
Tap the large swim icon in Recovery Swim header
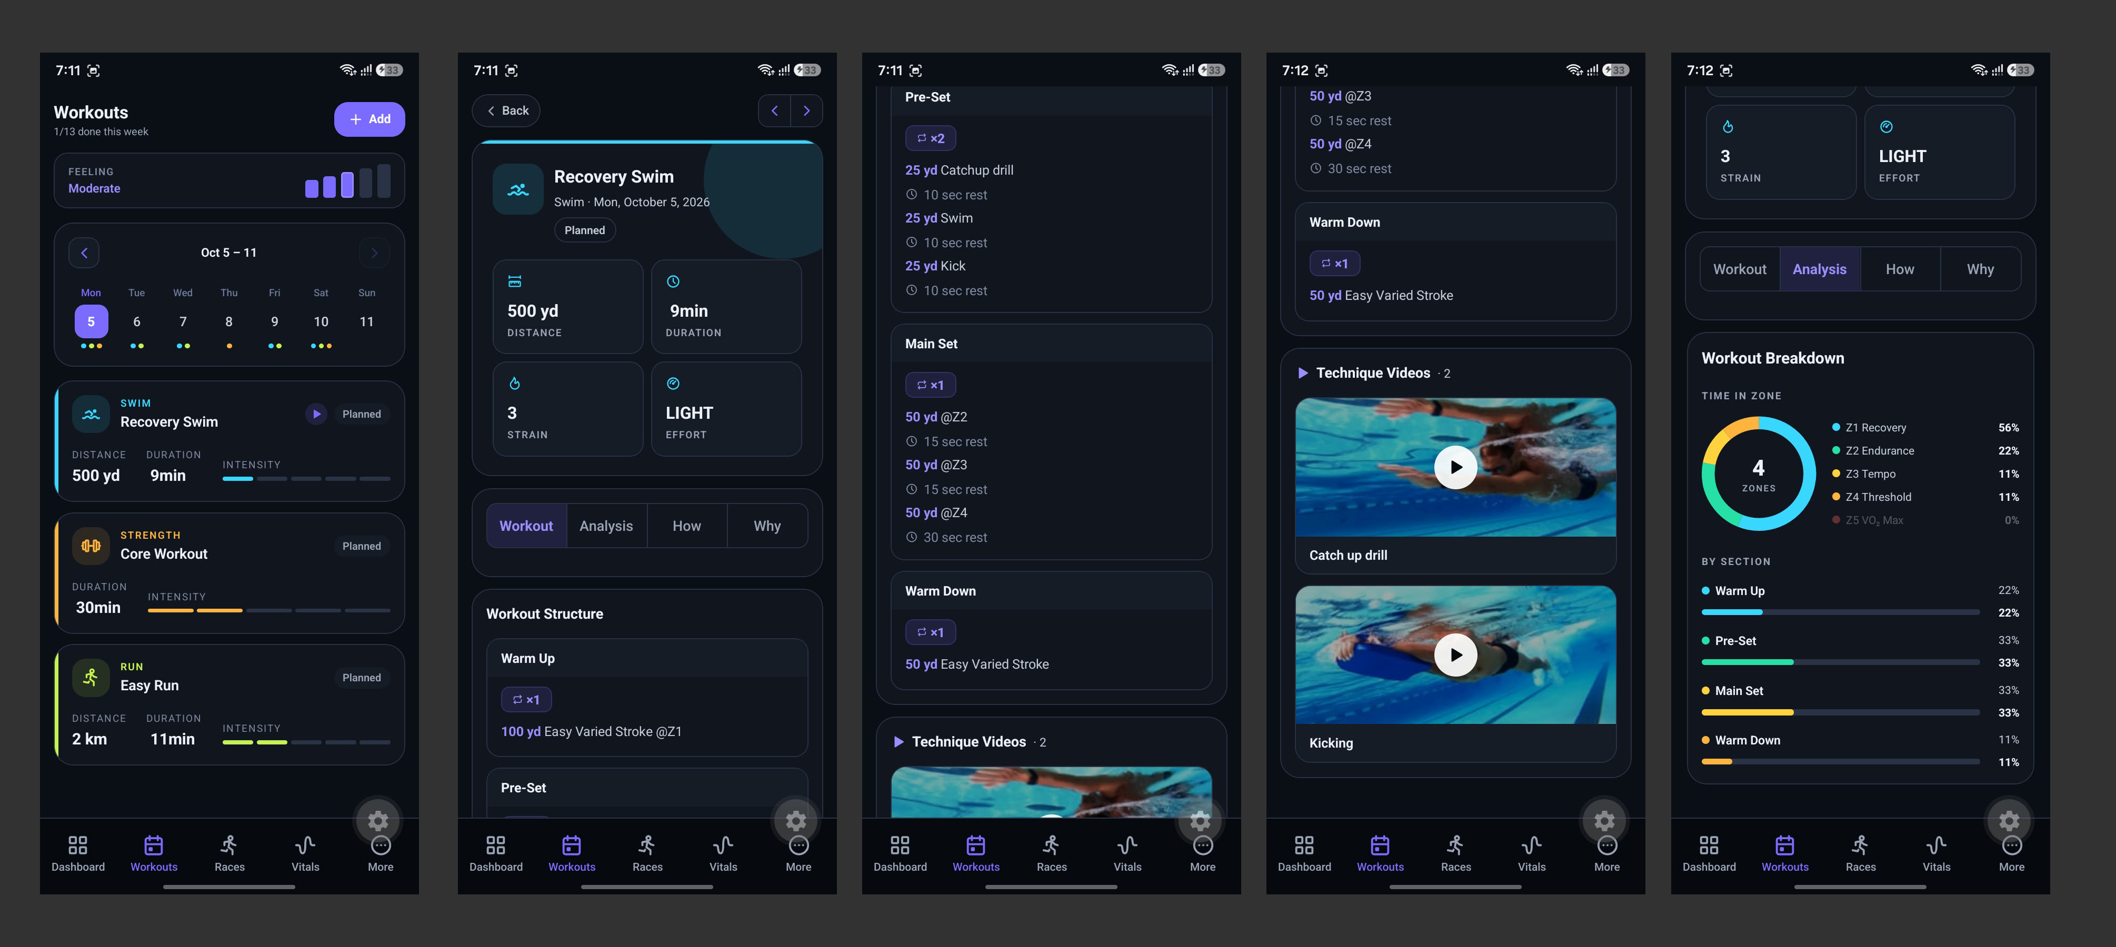click(x=518, y=190)
